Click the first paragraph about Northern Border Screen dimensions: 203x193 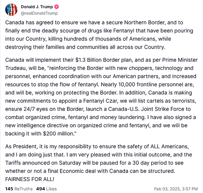point(99,35)
